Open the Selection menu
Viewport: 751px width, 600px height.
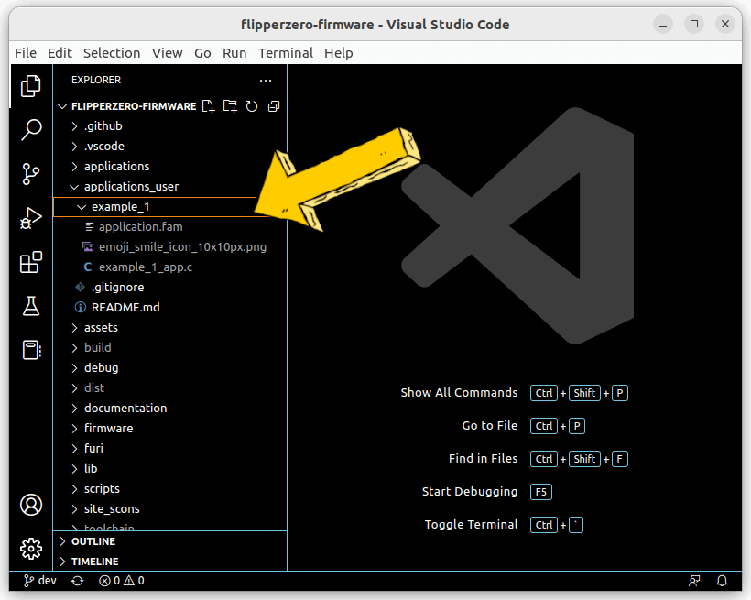click(x=112, y=53)
